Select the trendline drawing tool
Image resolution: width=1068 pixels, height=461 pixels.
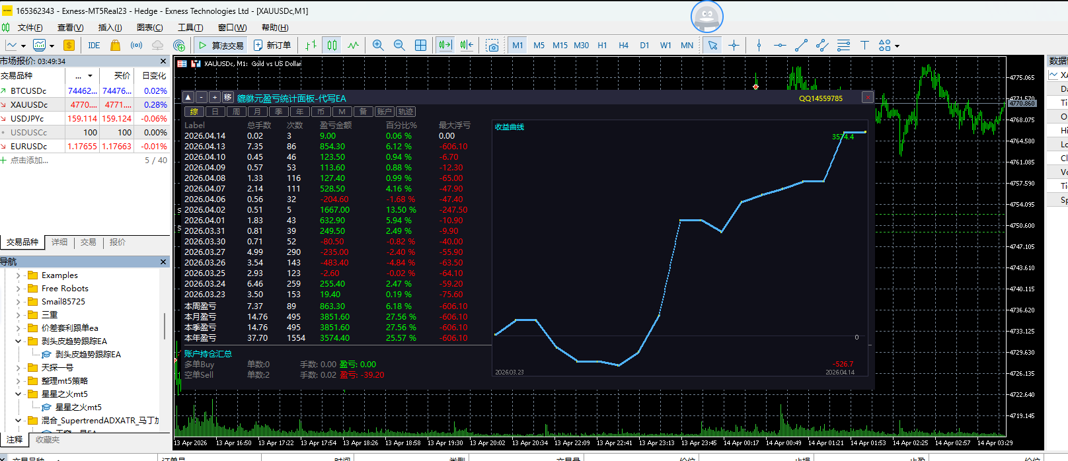click(801, 45)
